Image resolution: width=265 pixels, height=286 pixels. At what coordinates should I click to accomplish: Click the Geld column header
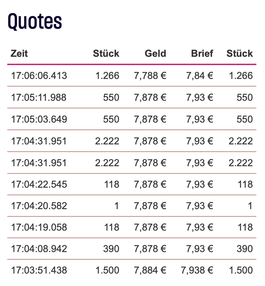(x=155, y=54)
